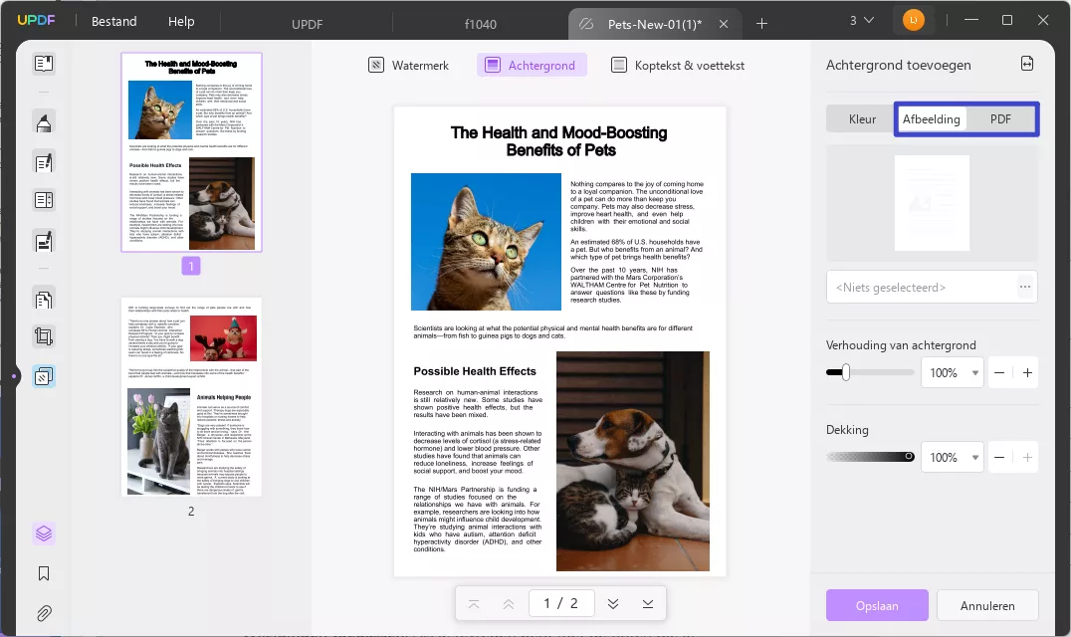Select the Achtergrond tool tab
Viewport: 1071px width, 637px height.
(x=532, y=65)
